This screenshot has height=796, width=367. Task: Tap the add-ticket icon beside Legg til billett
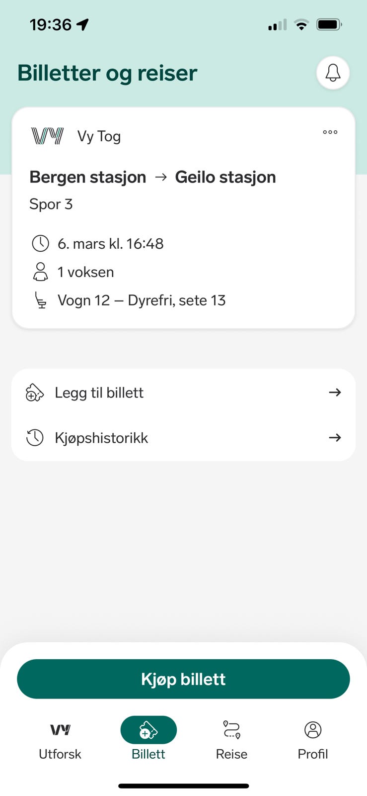point(35,393)
